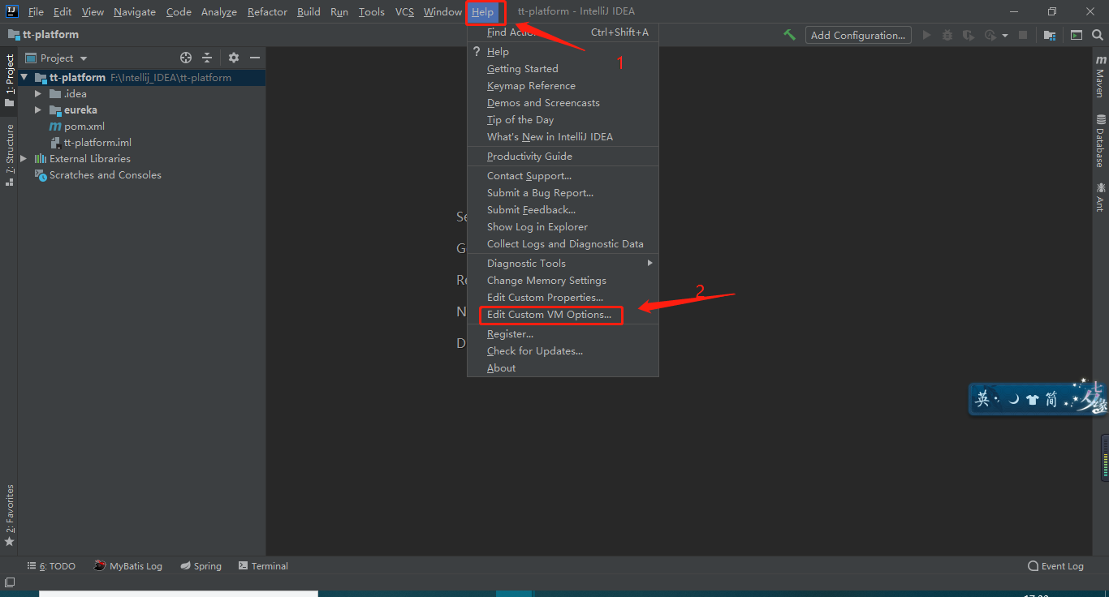Click the Scratches and Consoles icon

point(41,175)
